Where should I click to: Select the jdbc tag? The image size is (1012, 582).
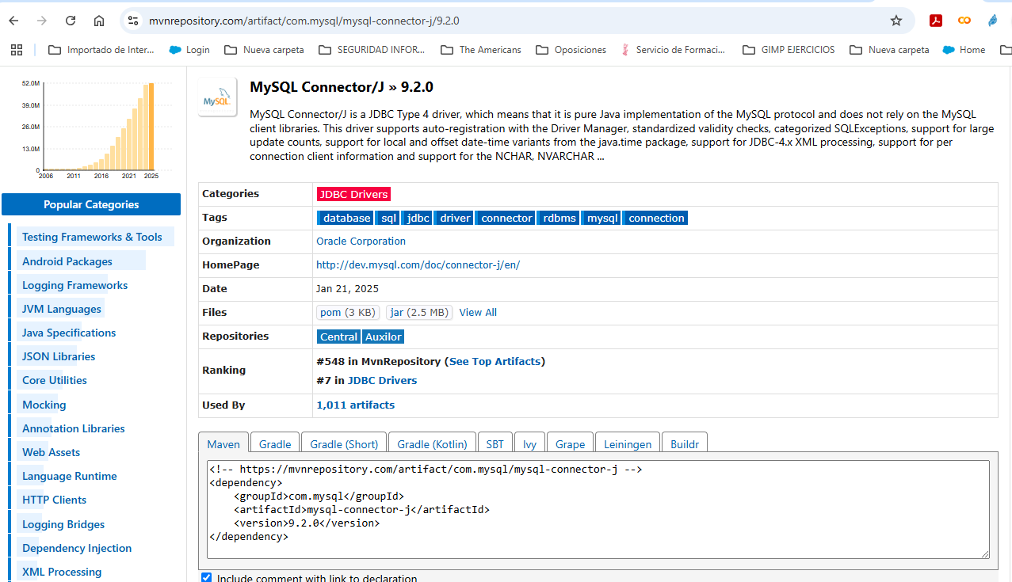point(418,218)
